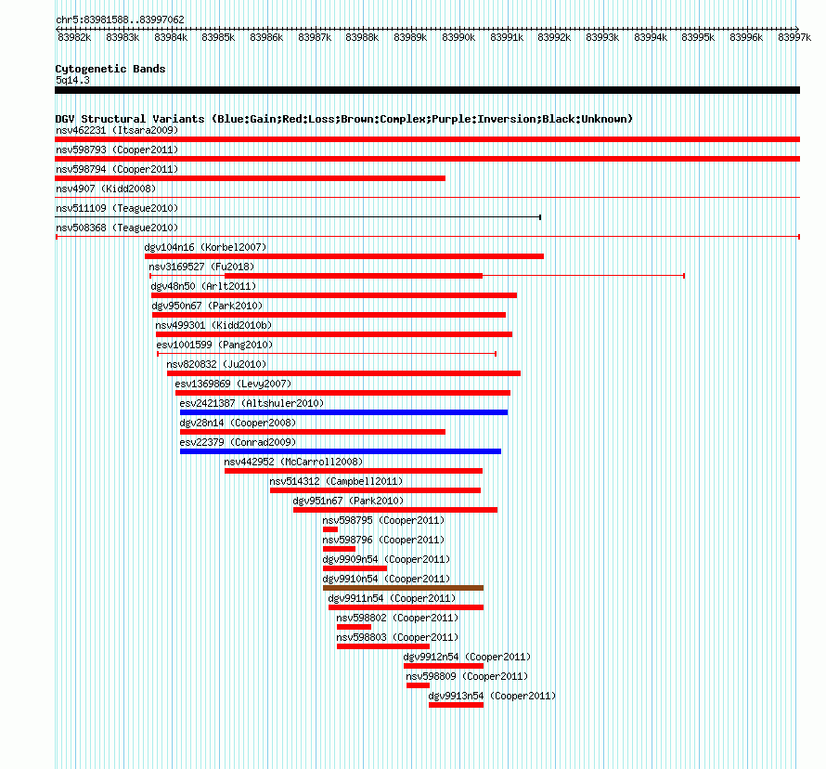Open the nsv442952 (McCarroll2008) label
The width and height of the screenshot is (826, 769).
[x=293, y=462]
